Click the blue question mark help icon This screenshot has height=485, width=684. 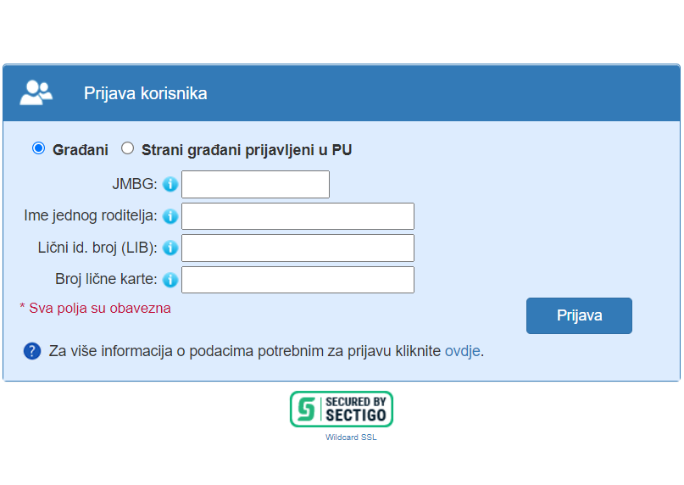point(32,351)
